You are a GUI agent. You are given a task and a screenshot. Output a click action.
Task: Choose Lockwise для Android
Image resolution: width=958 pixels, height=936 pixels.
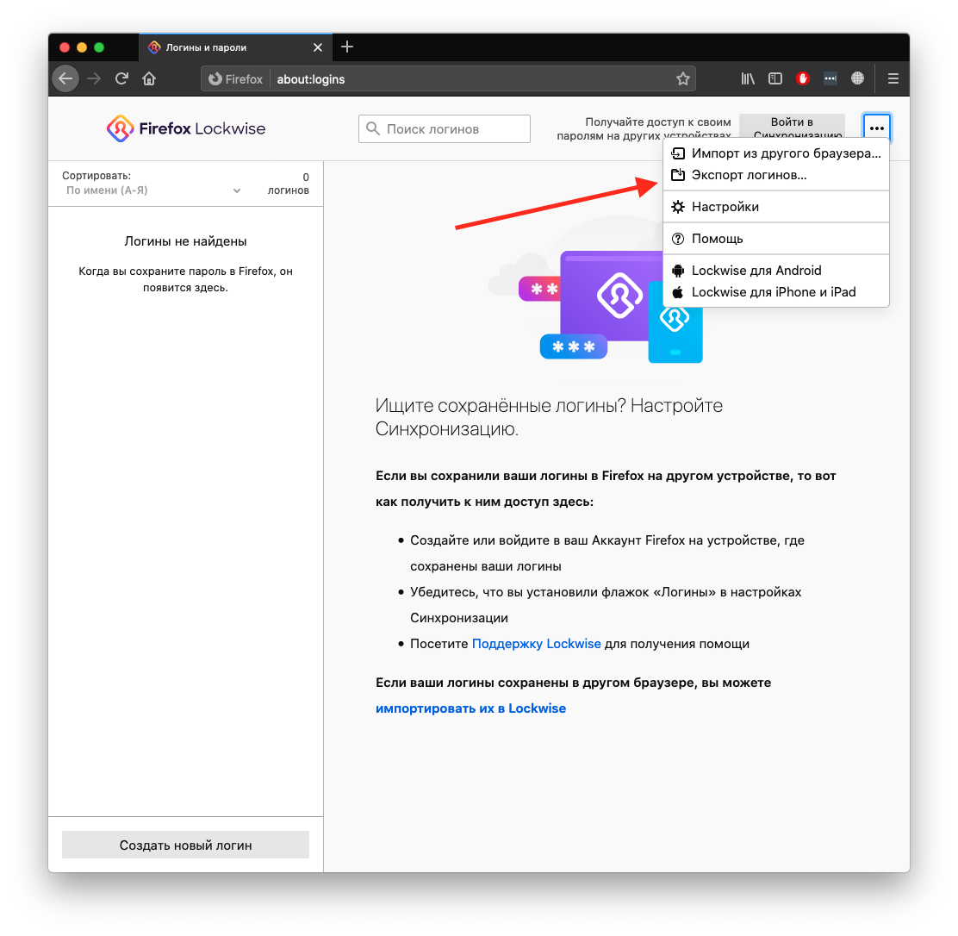(x=776, y=271)
